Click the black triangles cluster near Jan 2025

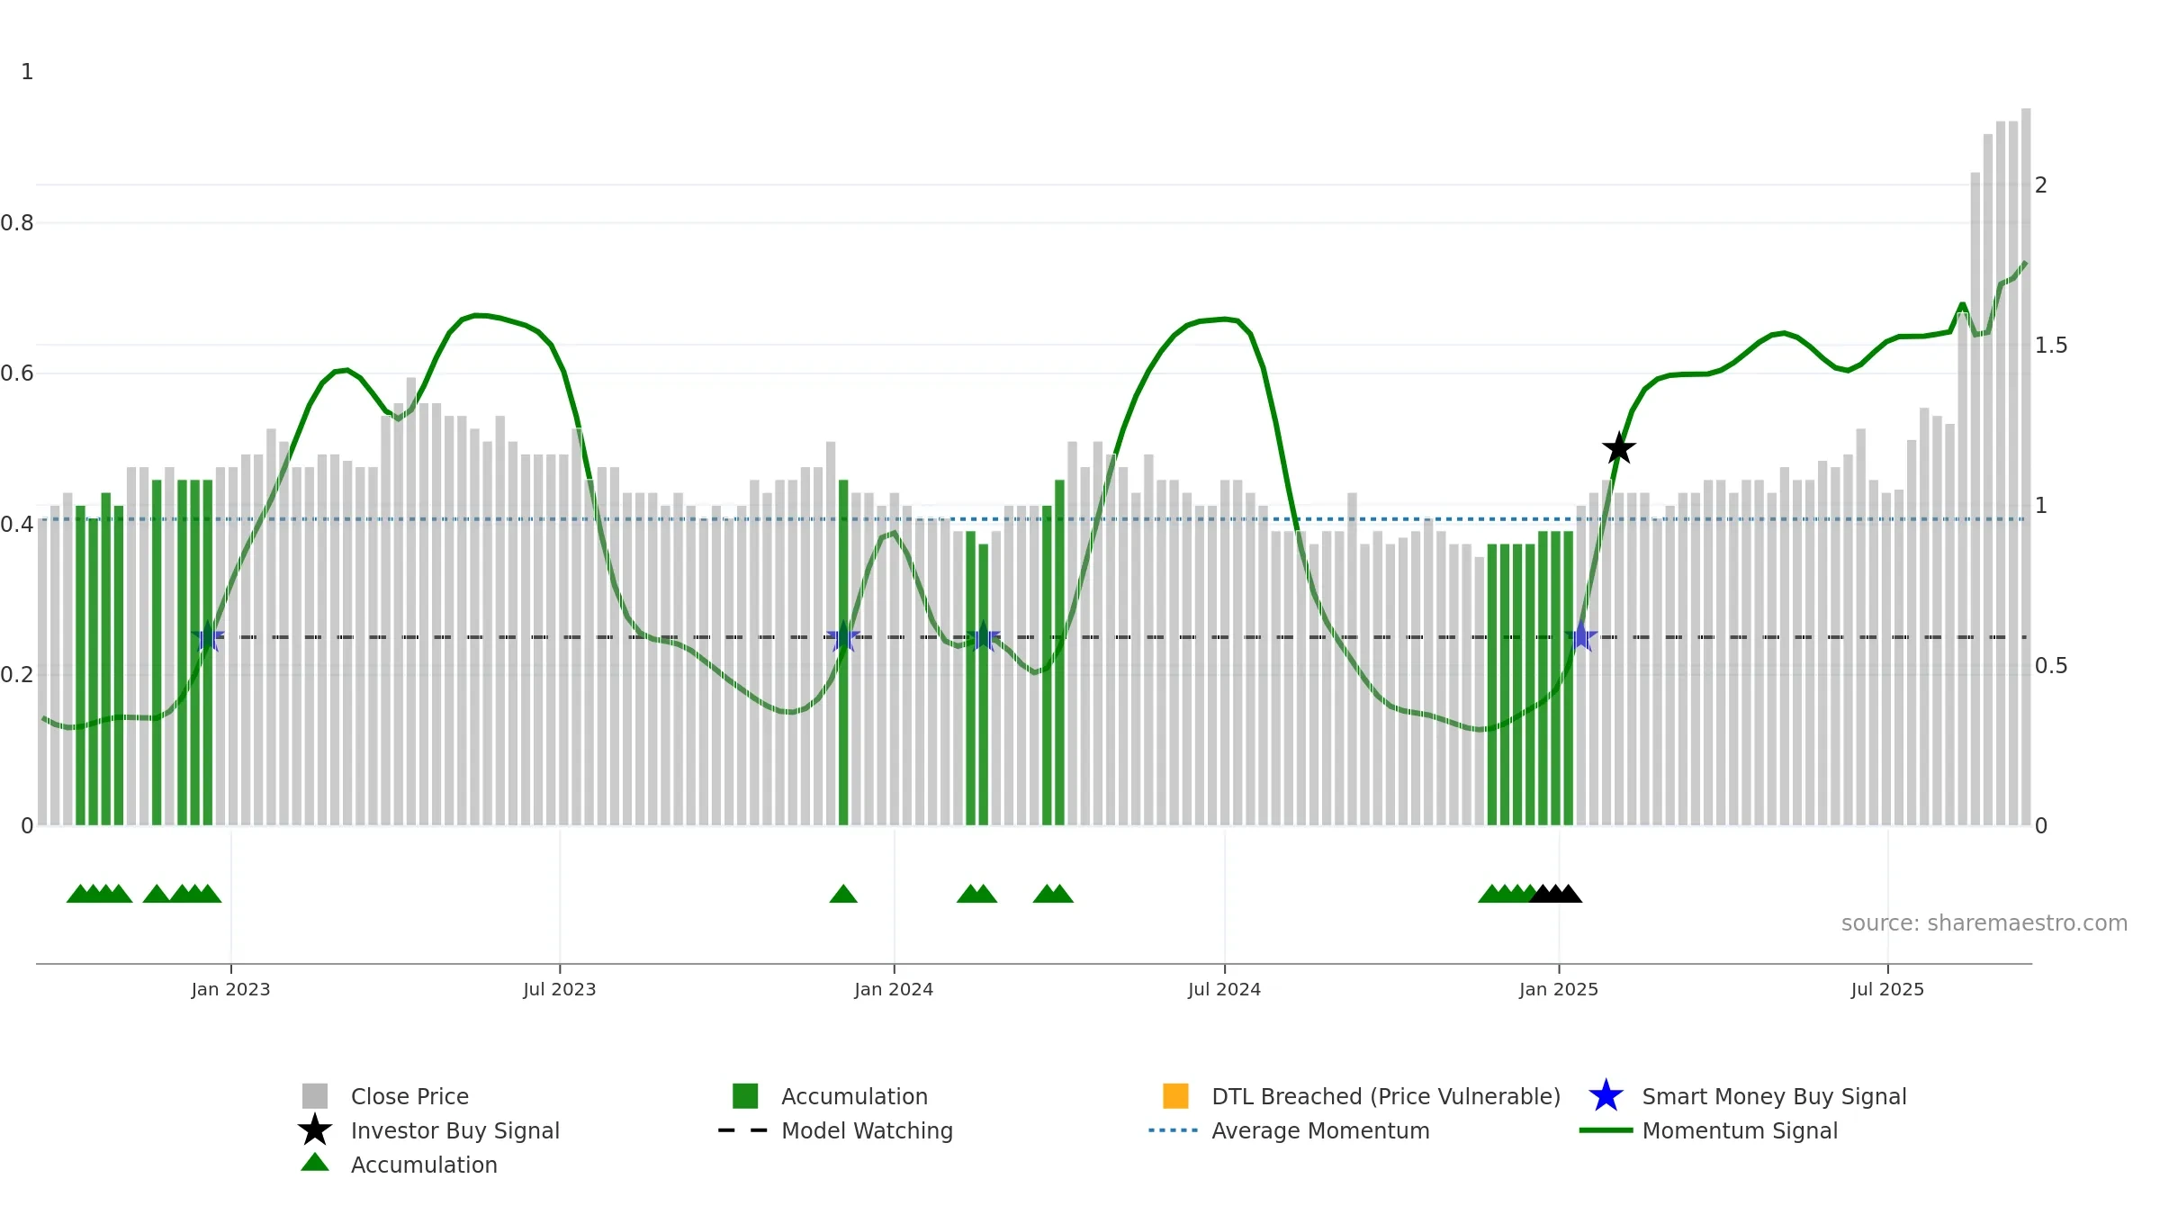pyautogui.click(x=1555, y=893)
